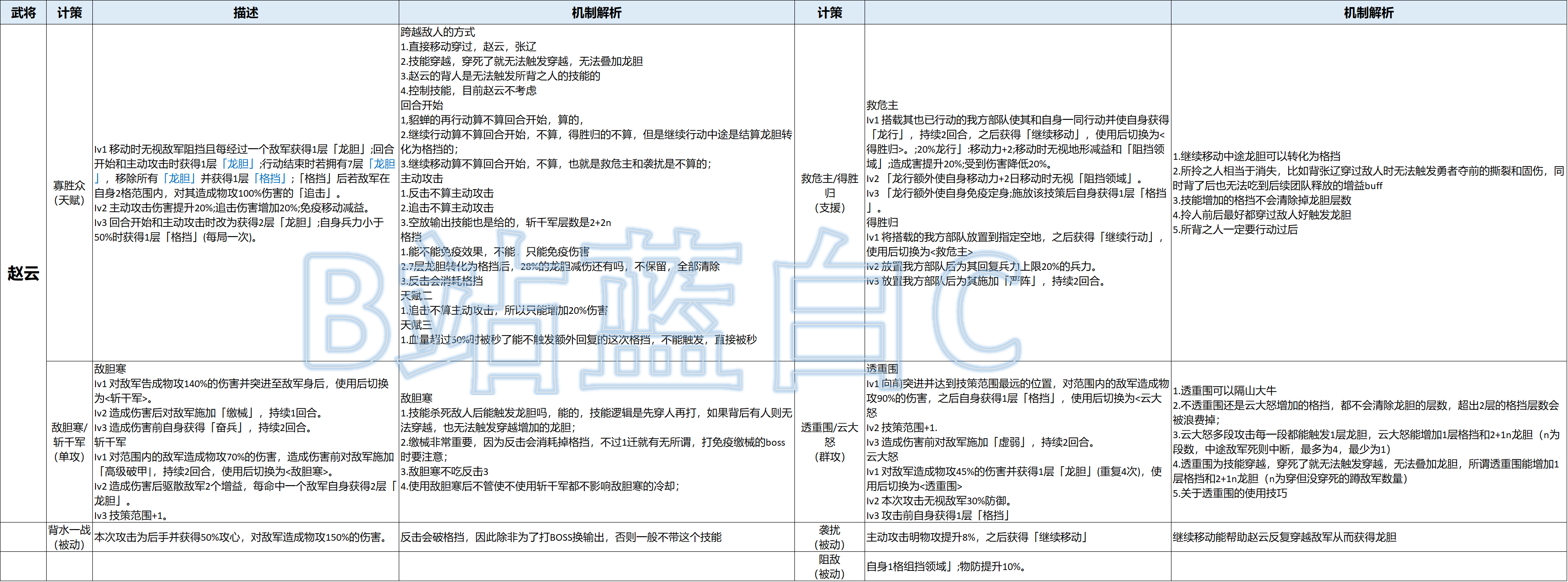The width and height of the screenshot is (1568, 582).
Task: Click the rightmost 机制解析 column header
Action: pyautogui.click(x=1368, y=12)
